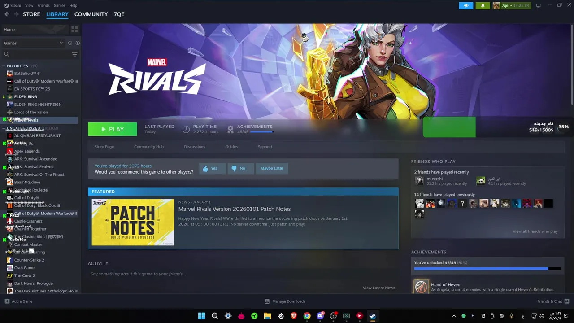This screenshot has height=323, width=574.
Task: Open Friends & Chat icon
Action: (567, 301)
